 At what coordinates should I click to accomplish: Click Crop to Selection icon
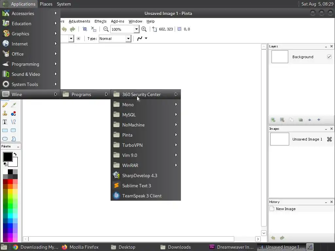[x=85, y=29]
